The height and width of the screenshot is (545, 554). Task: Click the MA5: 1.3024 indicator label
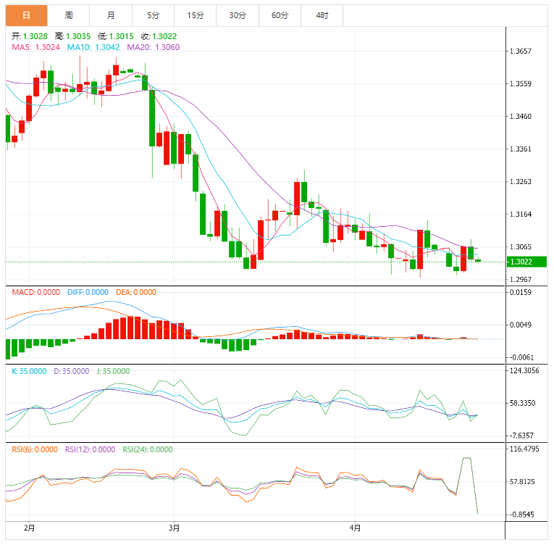tap(35, 47)
